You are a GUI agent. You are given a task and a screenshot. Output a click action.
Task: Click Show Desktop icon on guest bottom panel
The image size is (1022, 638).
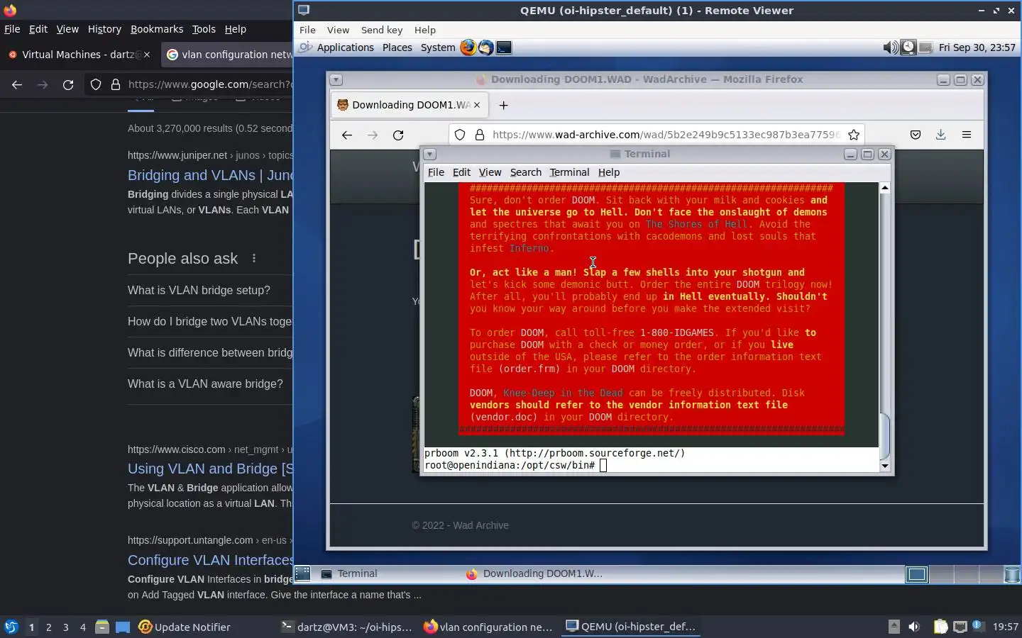coord(303,573)
